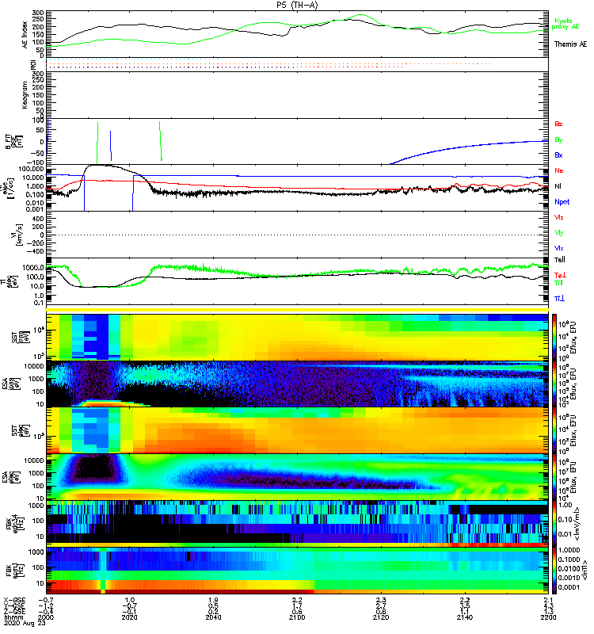The image size is (594, 634).
Task: Click the "2020" time tick label
Action: [x=129, y=617]
